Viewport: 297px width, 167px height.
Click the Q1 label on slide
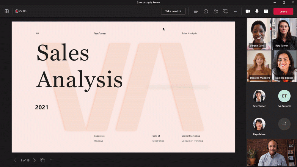[37, 33]
